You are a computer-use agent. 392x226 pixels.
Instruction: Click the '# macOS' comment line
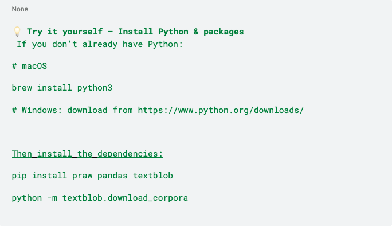click(29, 66)
